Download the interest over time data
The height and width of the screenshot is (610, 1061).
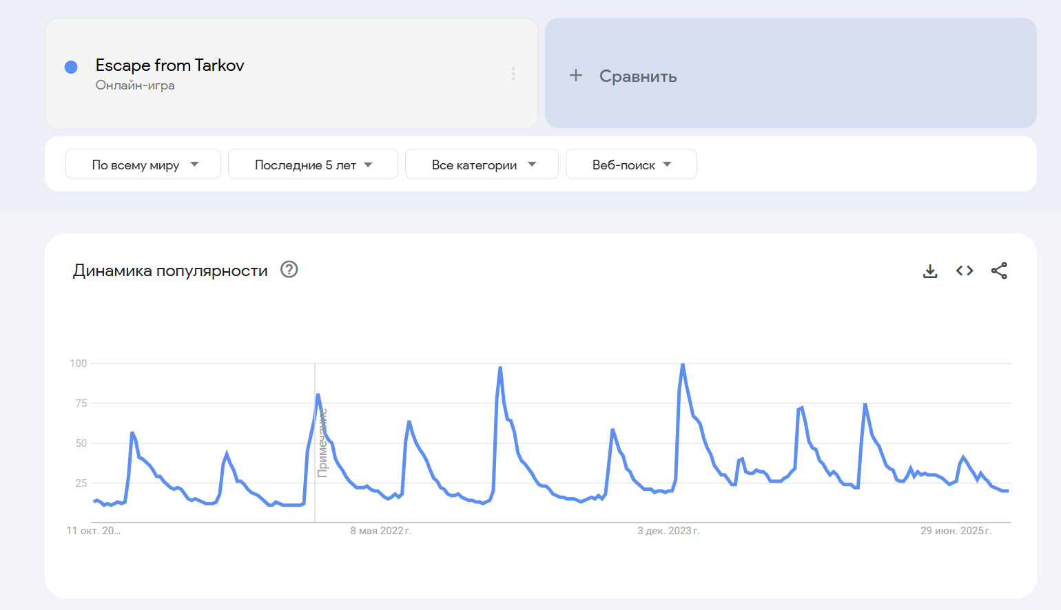click(930, 271)
